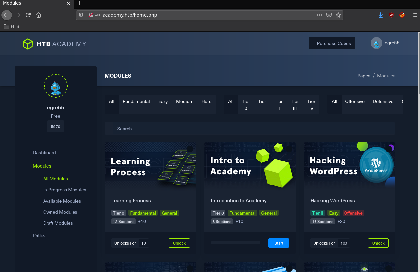Click the Learning Process card title
The image size is (420, 272).
coord(131,201)
